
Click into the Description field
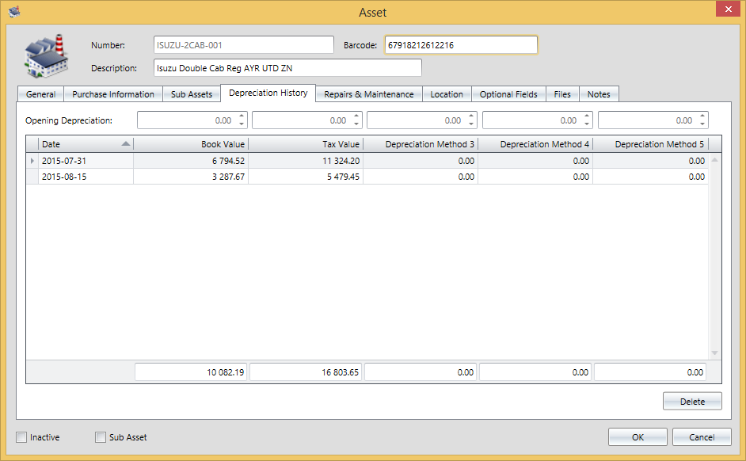287,67
